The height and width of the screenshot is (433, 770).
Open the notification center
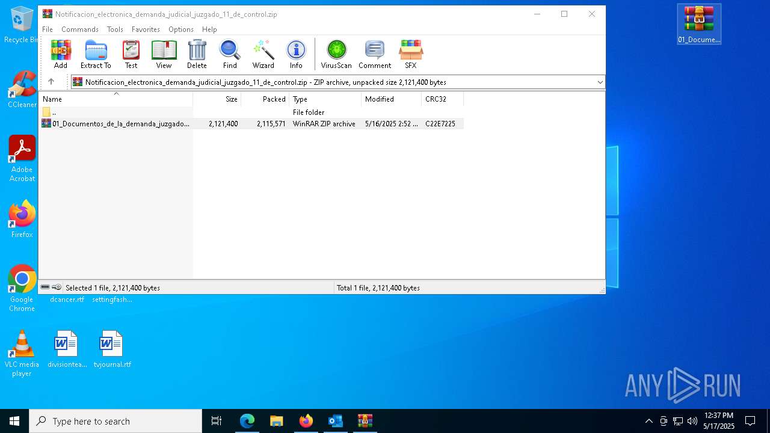[x=750, y=421]
